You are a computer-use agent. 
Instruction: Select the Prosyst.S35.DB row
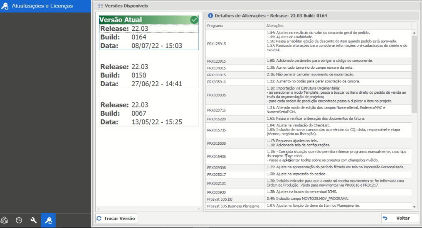pos(308,199)
